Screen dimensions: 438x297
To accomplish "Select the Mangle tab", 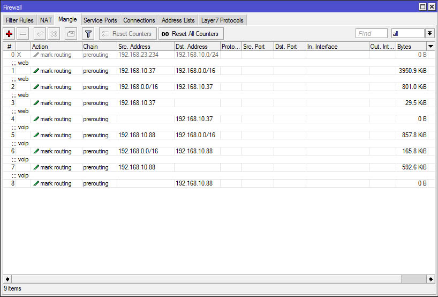I will (x=67, y=19).
